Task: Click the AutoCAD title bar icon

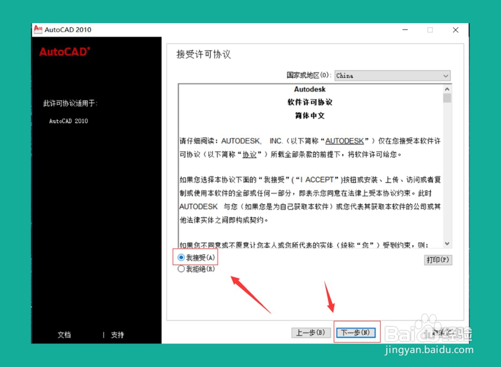Action: coord(38,30)
